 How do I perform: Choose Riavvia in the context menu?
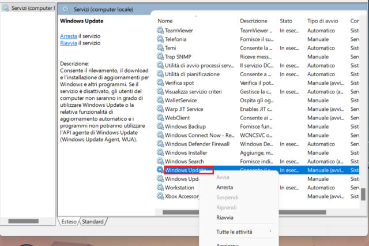tap(225, 218)
